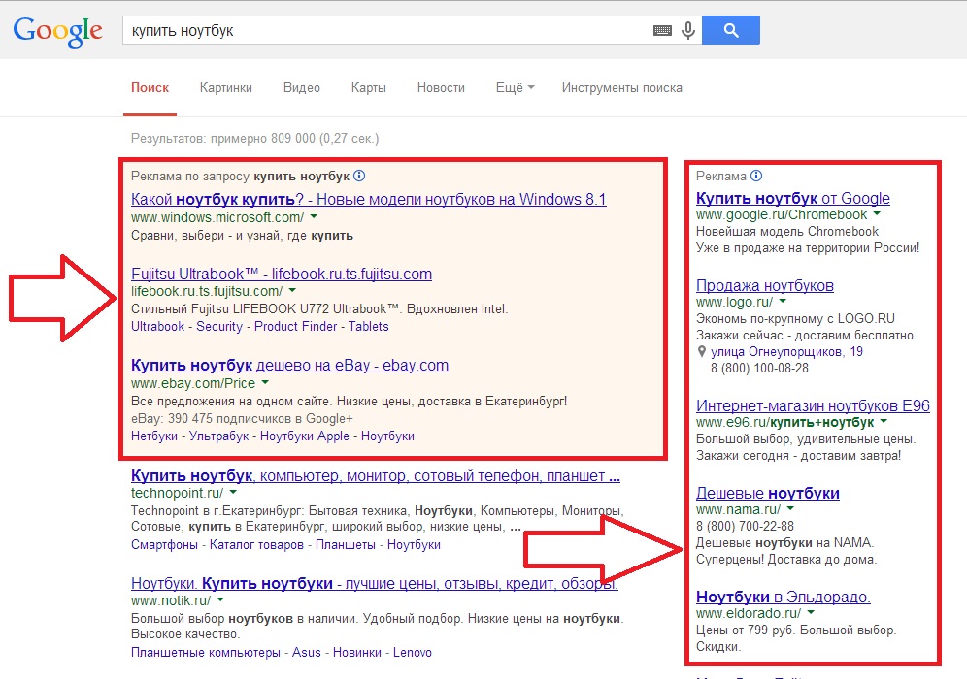
Task: Expand arrow next to www.ebay.com/Price
Action: click(x=265, y=382)
